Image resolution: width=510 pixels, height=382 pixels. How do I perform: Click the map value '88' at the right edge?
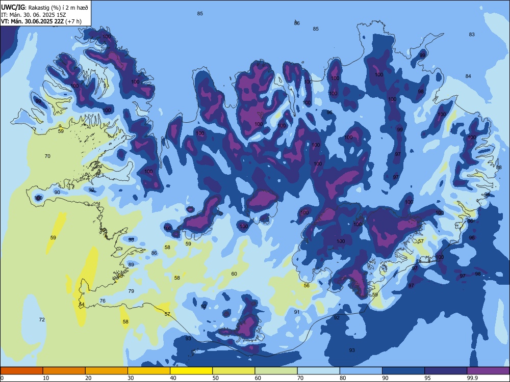[499, 167]
